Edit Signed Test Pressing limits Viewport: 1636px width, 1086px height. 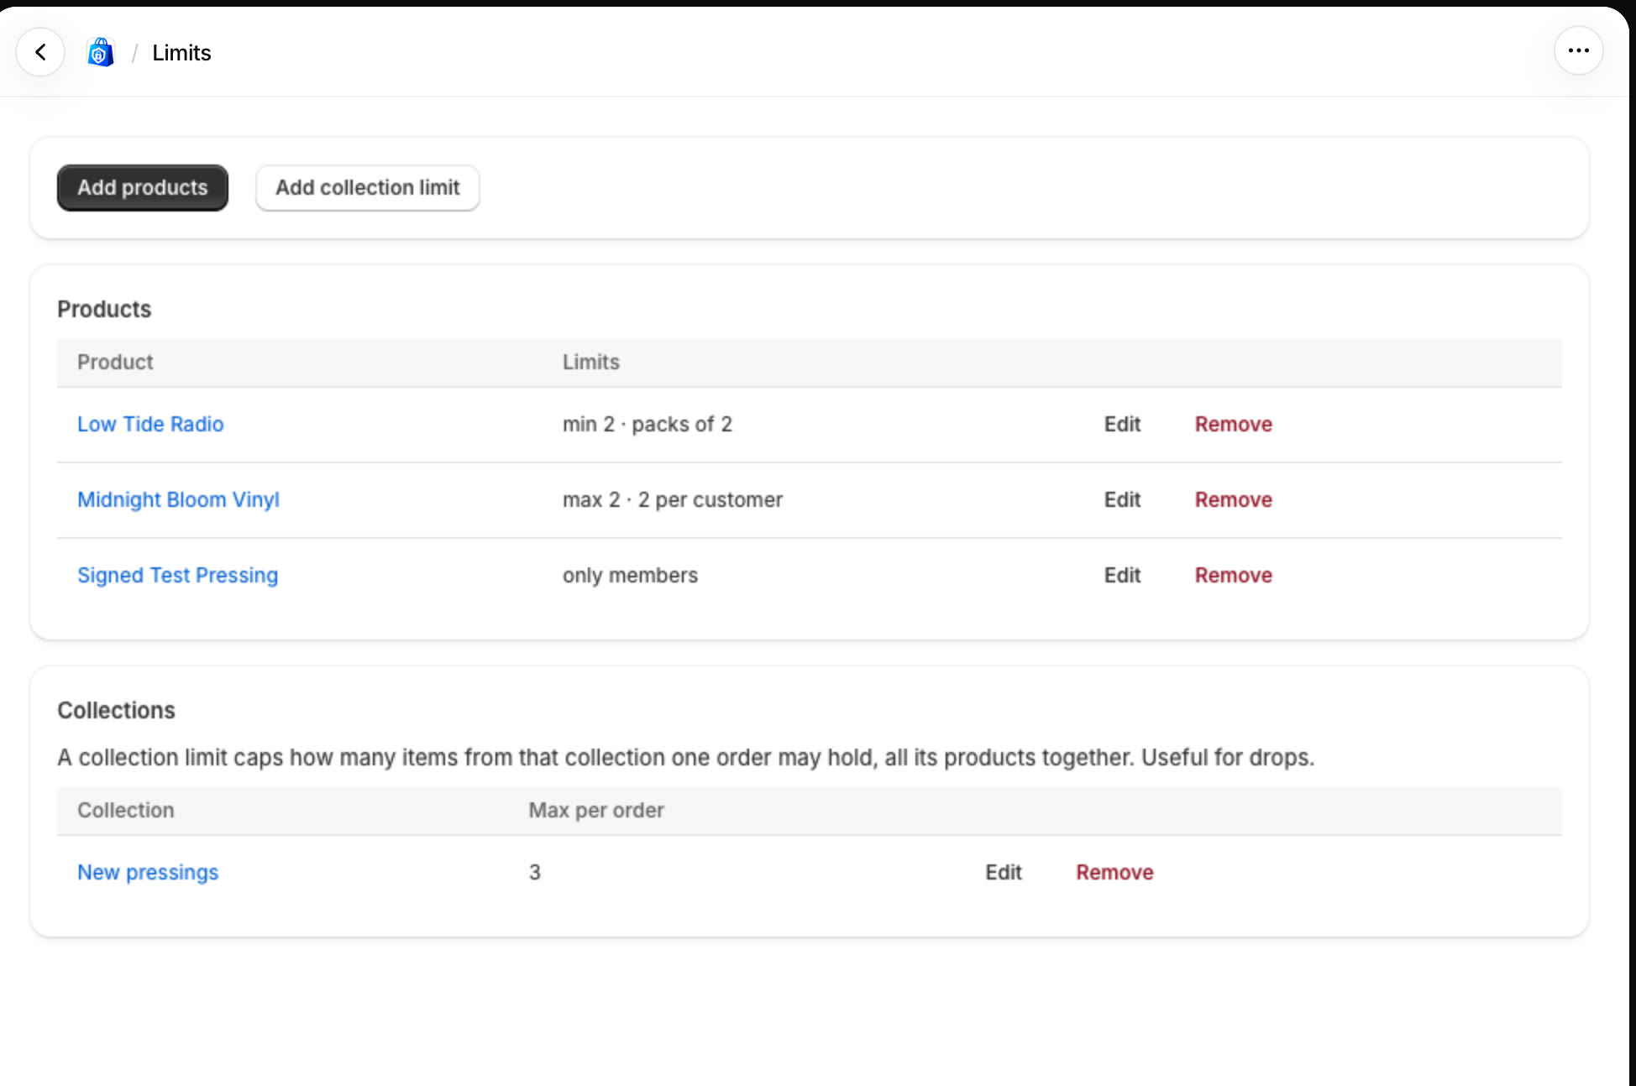click(x=1122, y=575)
